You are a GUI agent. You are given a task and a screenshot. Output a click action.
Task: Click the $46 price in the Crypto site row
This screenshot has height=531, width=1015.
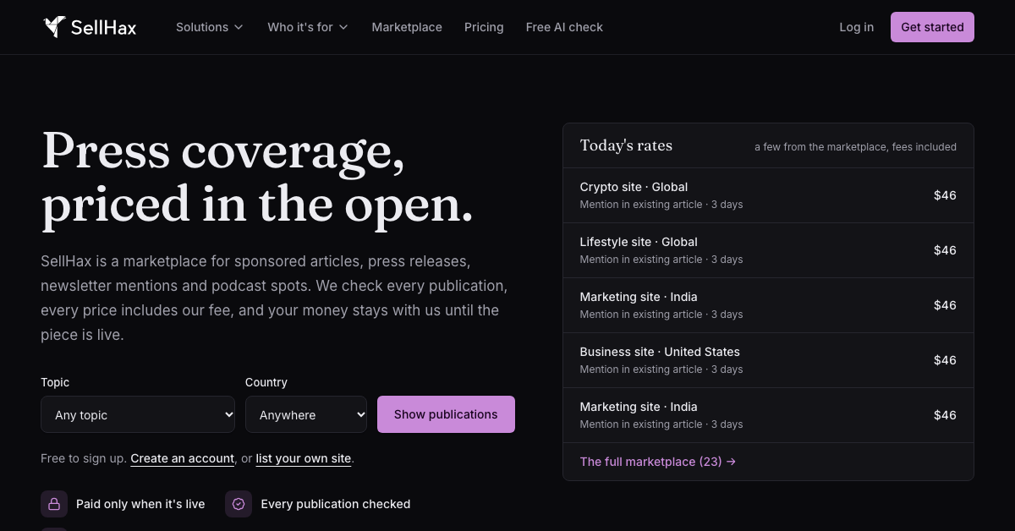pyautogui.click(x=945, y=195)
